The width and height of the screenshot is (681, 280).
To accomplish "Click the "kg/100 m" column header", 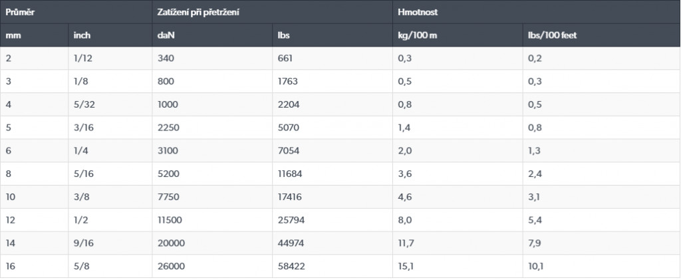I will 417,35.
